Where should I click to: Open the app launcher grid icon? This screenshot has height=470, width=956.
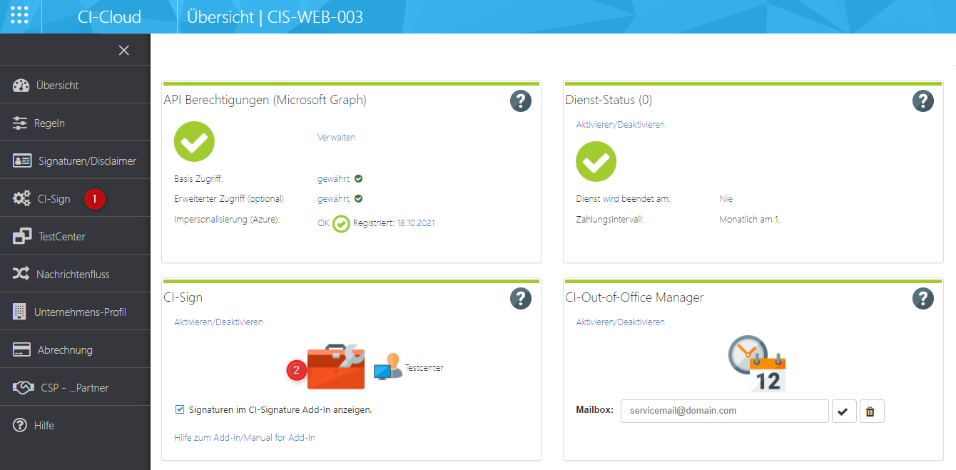[20, 16]
